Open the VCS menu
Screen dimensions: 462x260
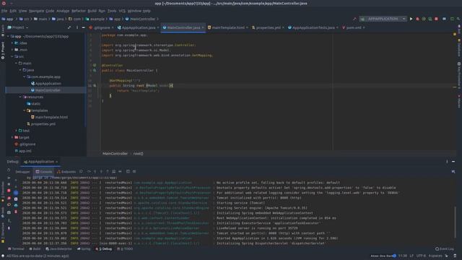(122, 11)
